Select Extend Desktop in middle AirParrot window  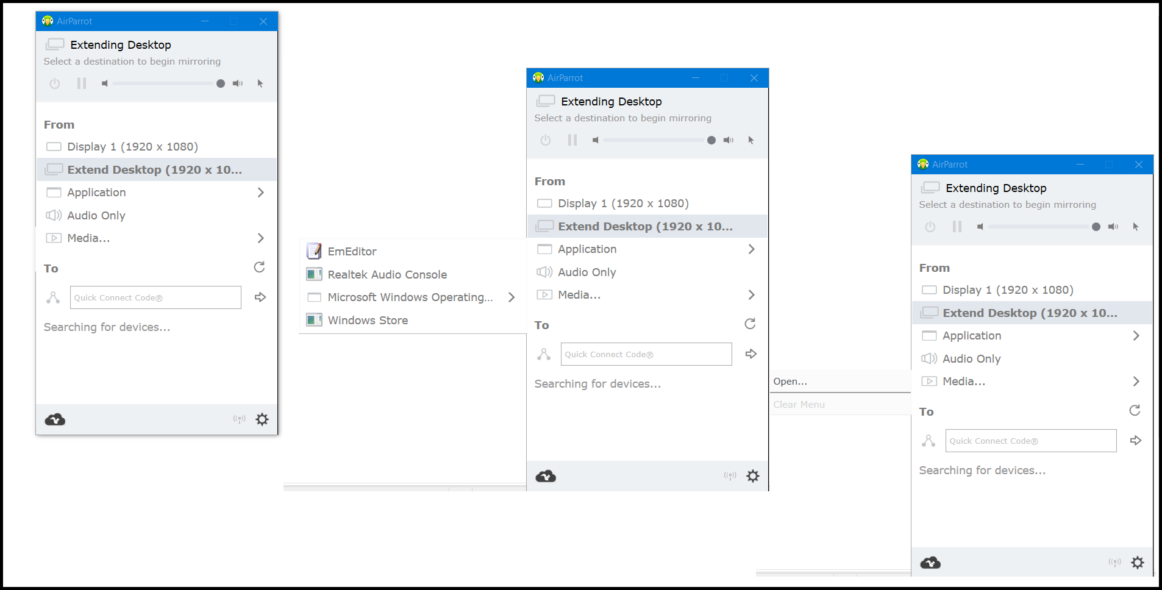click(647, 226)
